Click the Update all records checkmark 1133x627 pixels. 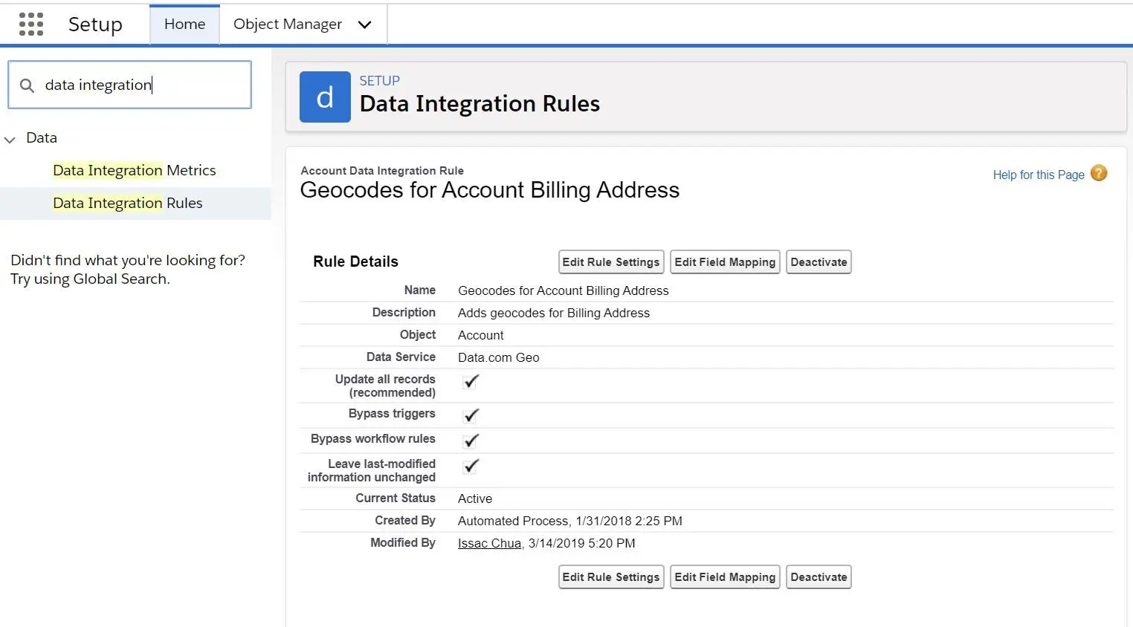click(471, 382)
